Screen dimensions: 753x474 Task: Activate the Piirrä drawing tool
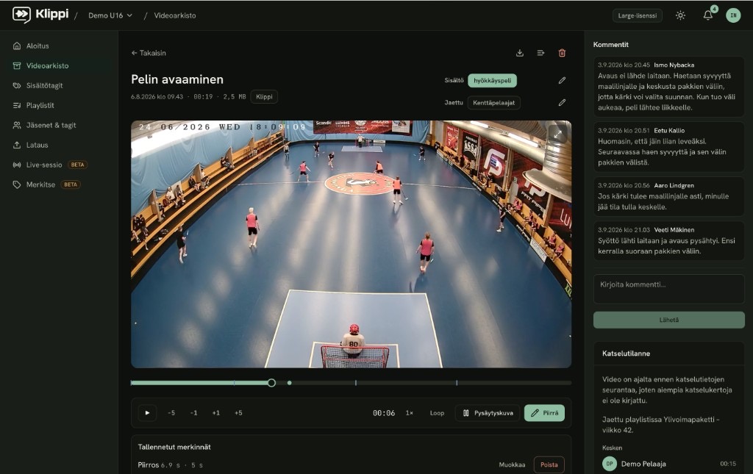(544, 413)
